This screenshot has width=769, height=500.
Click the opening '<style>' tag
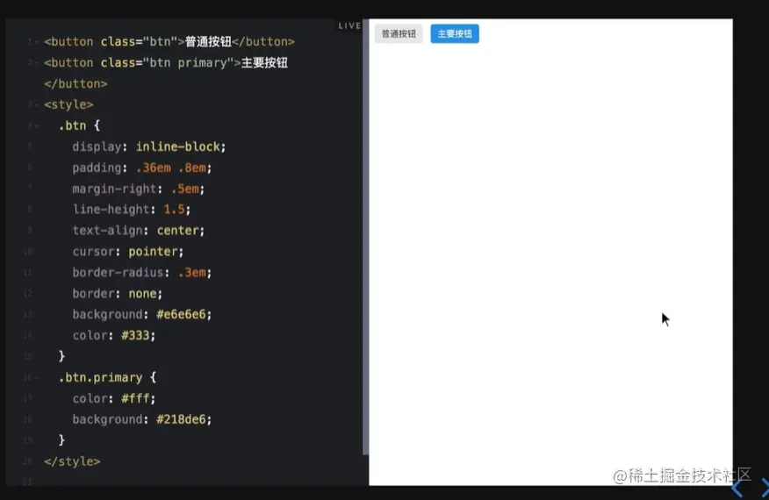[68, 104]
